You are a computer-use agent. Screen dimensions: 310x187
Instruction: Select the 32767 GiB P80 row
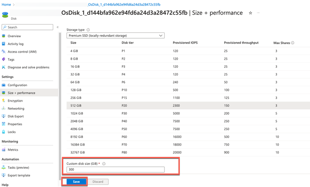pyautogui.click(x=188, y=152)
